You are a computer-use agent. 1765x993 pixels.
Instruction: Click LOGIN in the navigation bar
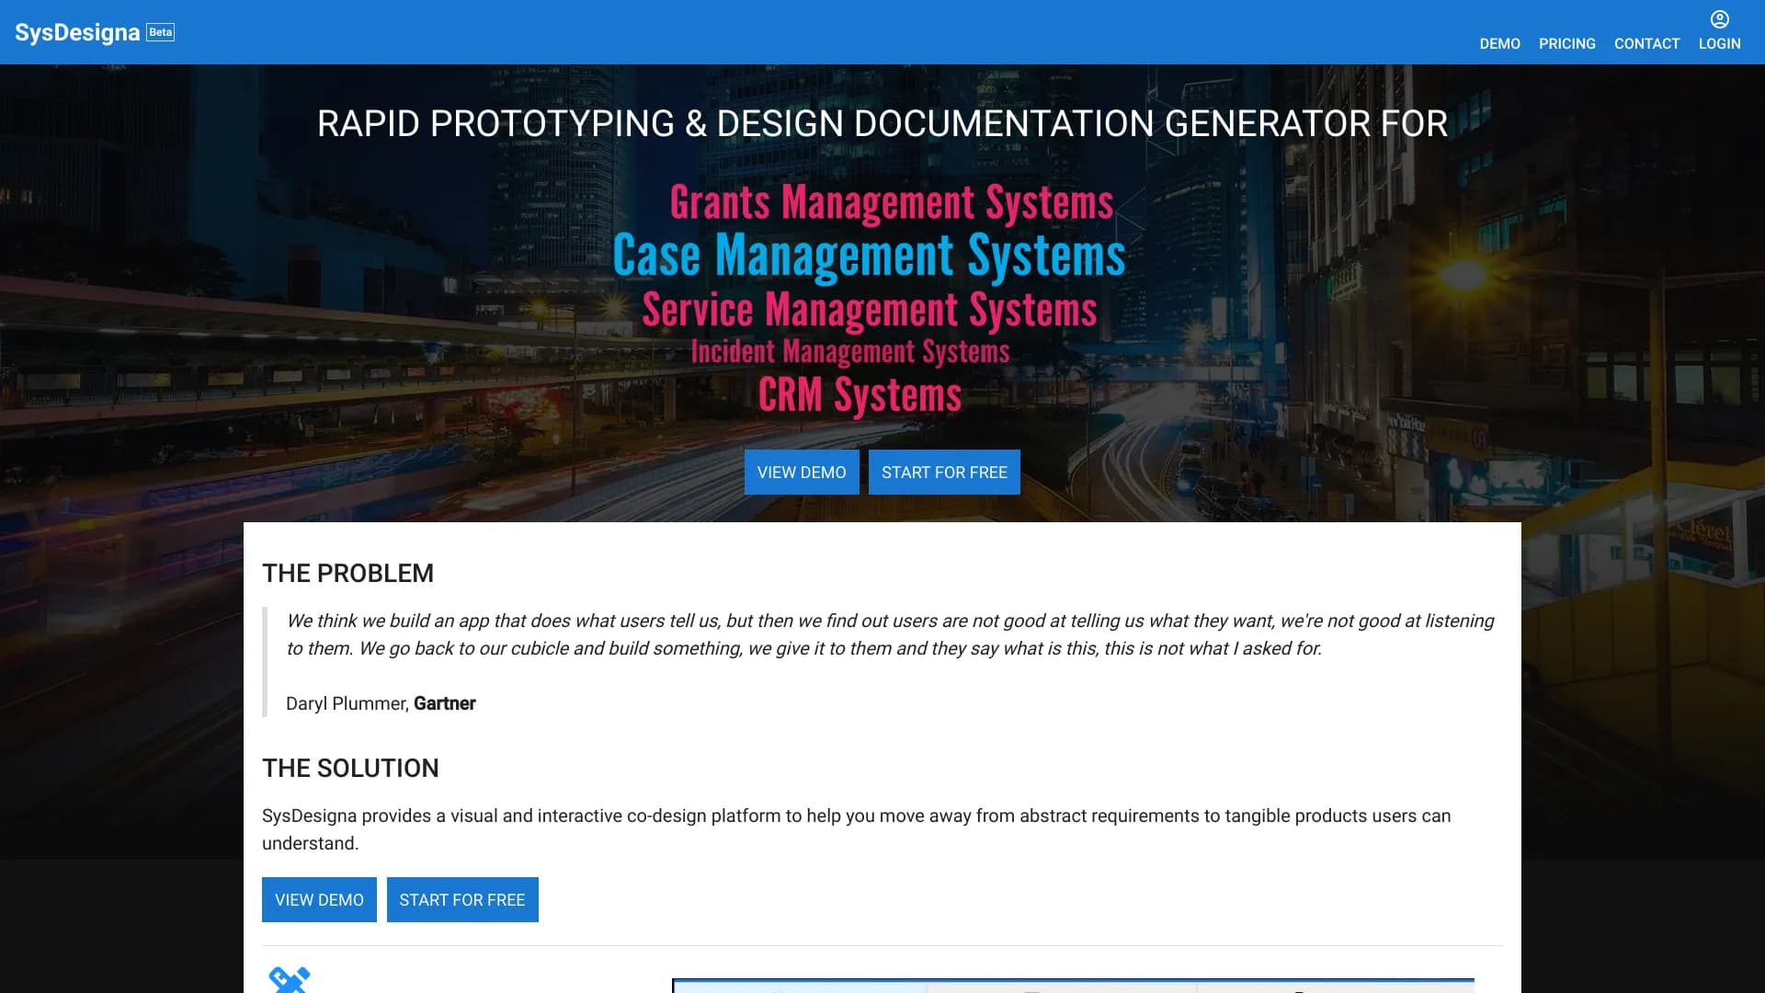pos(1720,43)
